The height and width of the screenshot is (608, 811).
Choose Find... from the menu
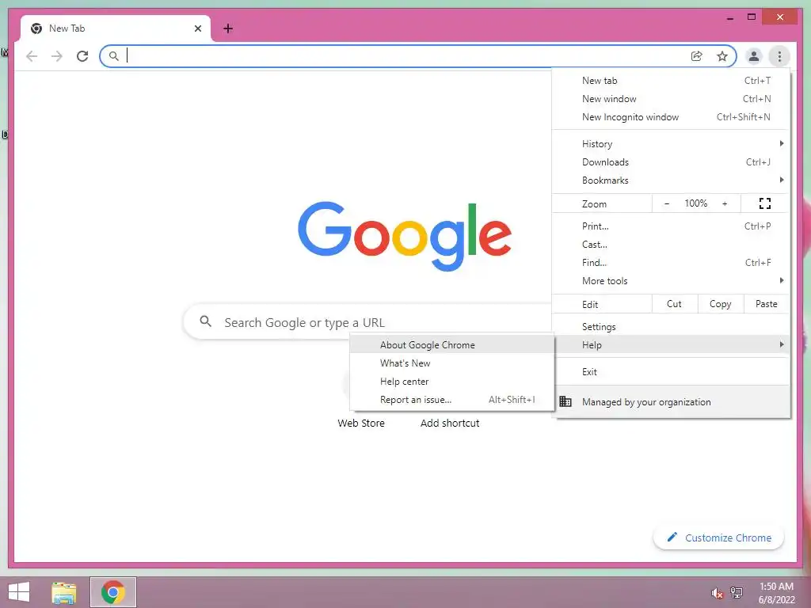coord(671,263)
